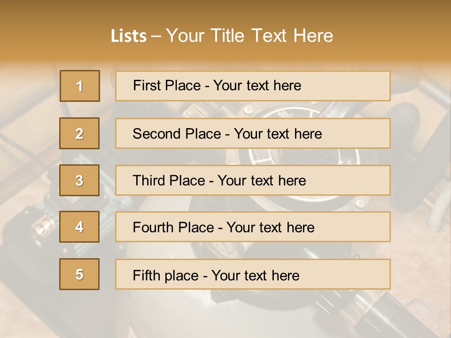Click "Your text here" in Fourth Place bar

pos(270,228)
